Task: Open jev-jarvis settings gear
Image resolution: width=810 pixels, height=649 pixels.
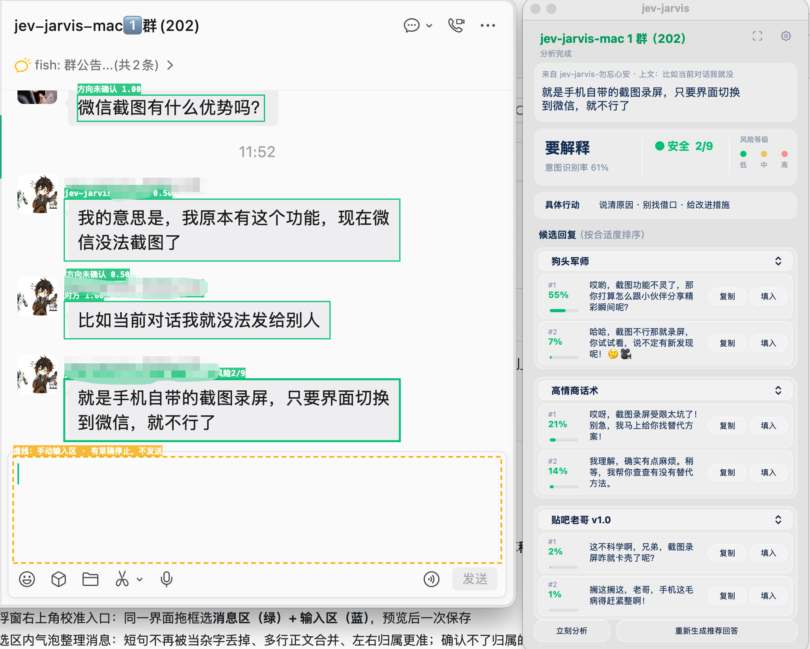Action: [786, 36]
